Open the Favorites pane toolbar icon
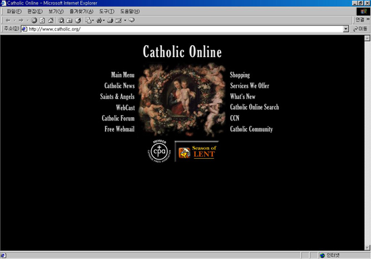 [x=69, y=20]
